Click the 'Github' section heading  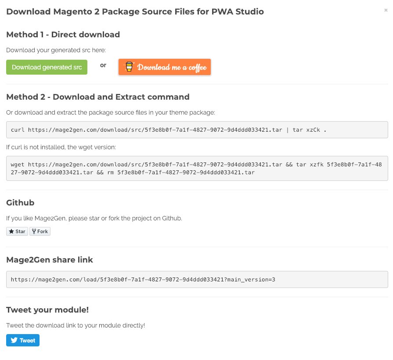click(x=20, y=203)
